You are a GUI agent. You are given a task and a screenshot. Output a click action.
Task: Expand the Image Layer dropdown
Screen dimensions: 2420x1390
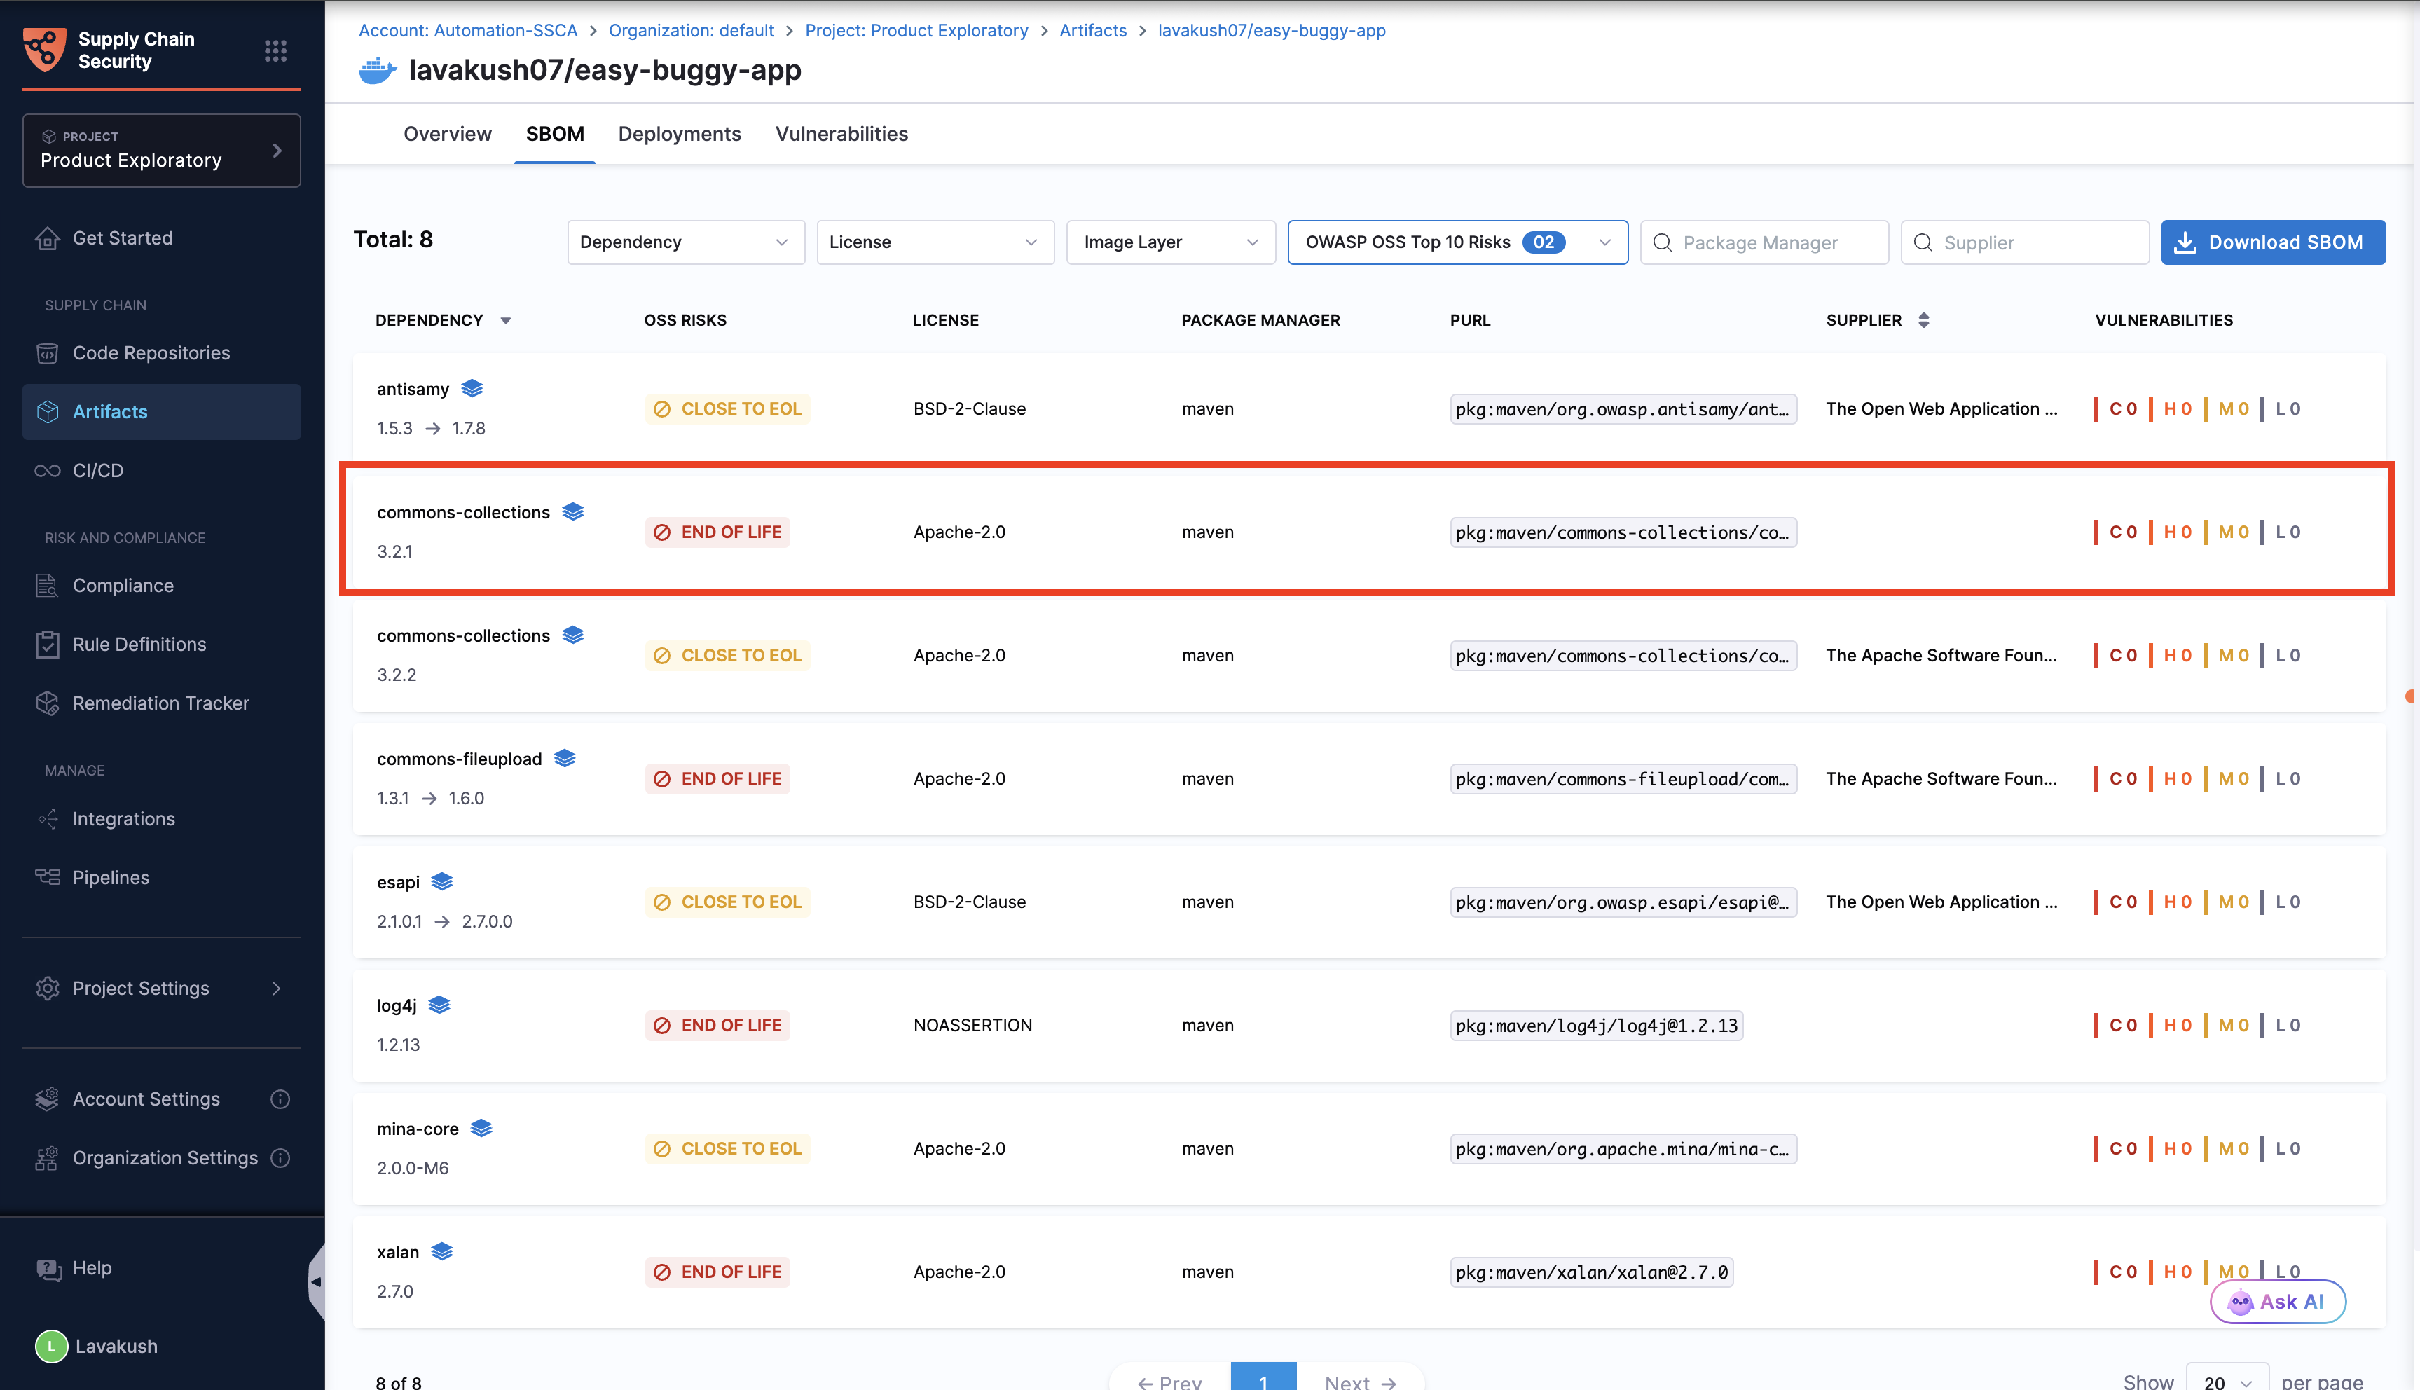[1170, 242]
